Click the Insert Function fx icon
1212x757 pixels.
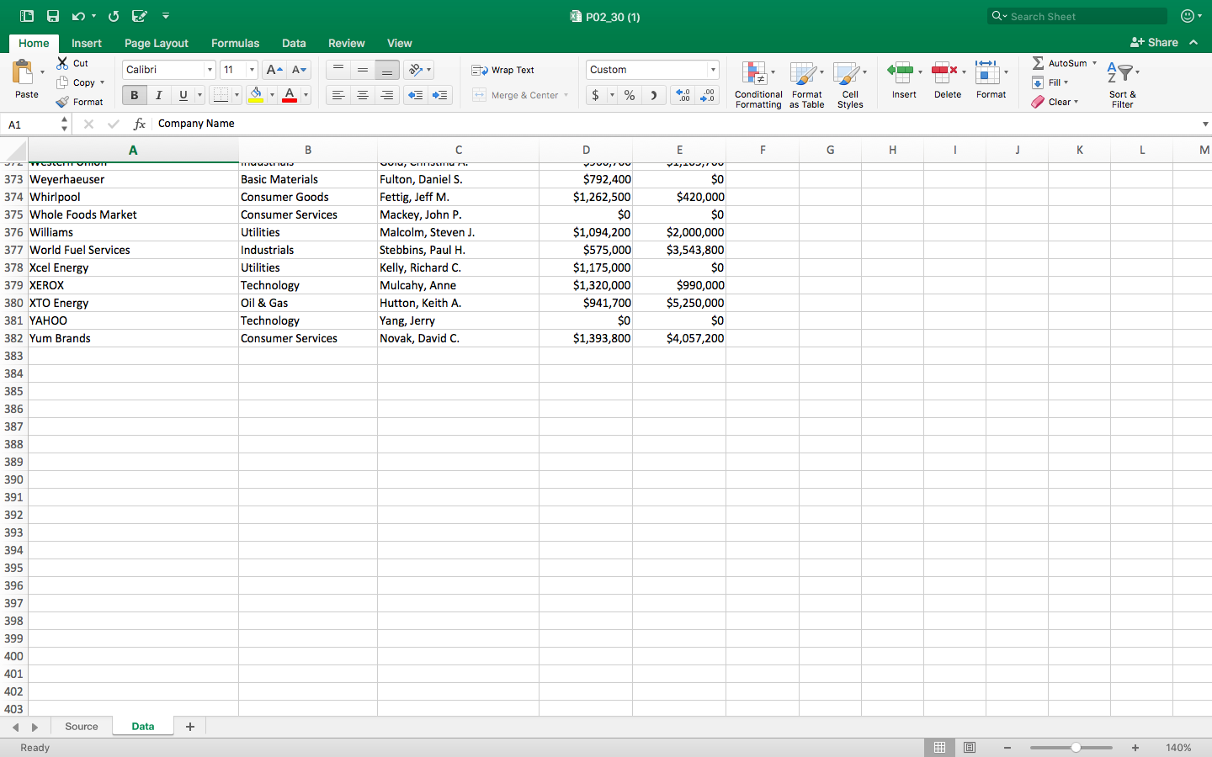[140, 124]
